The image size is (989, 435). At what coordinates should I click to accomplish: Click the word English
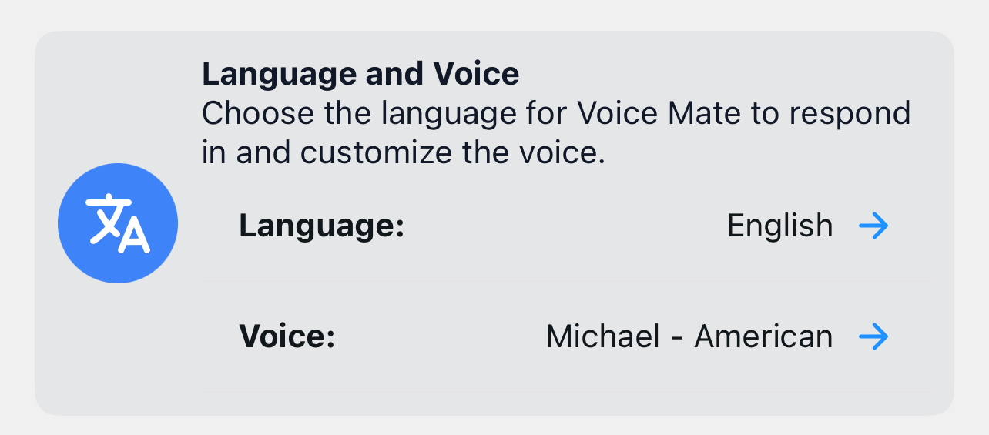click(x=779, y=226)
